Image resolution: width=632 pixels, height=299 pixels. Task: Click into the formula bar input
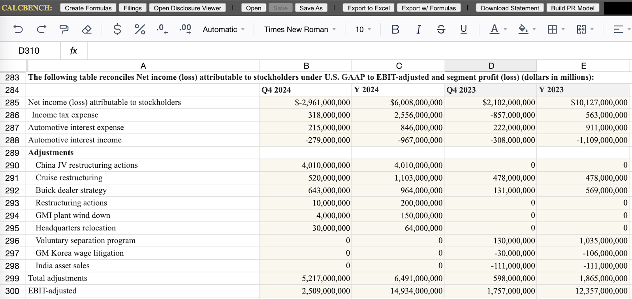point(359,50)
